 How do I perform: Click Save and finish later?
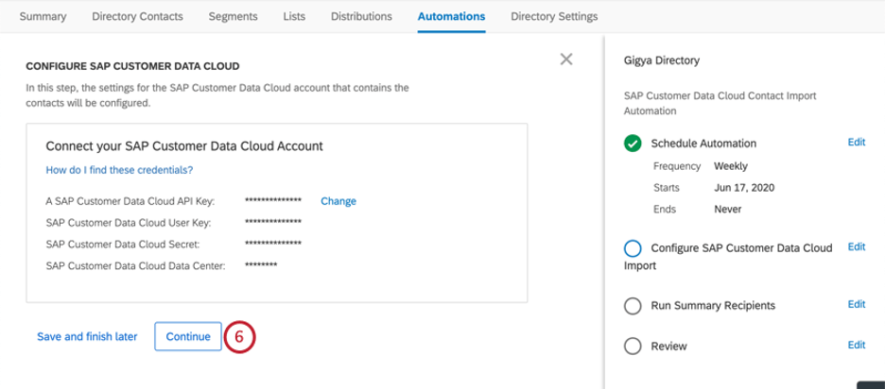pyautogui.click(x=87, y=336)
